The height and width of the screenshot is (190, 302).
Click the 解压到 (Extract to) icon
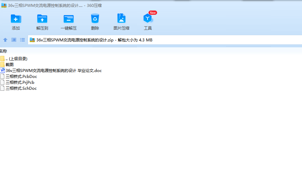pyautogui.click(x=42, y=19)
